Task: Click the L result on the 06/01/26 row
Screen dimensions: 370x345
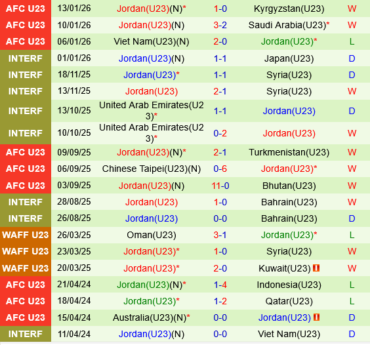Action: [352, 41]
